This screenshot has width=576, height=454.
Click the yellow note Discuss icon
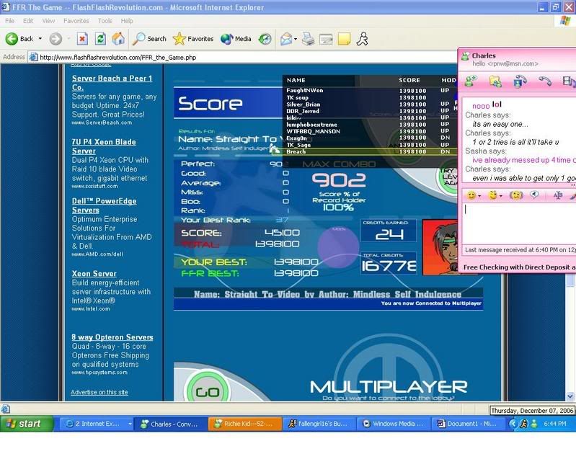344,39
